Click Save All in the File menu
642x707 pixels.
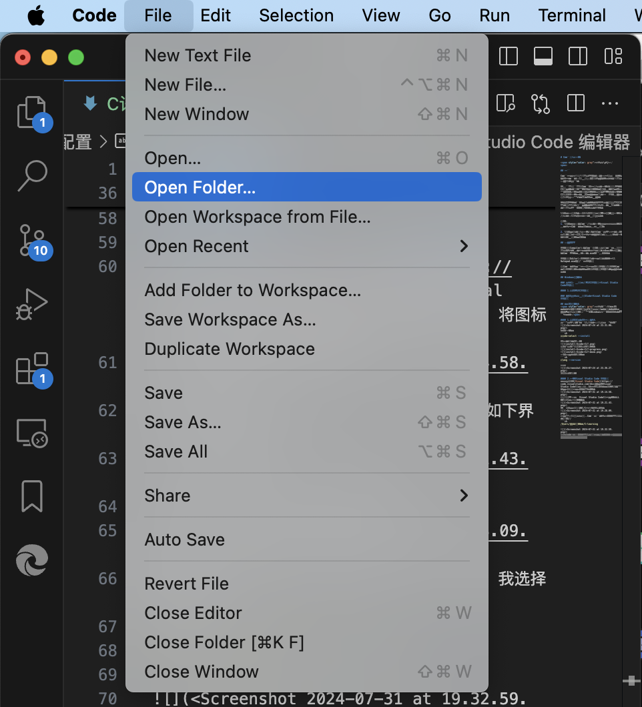pos(176,452)
